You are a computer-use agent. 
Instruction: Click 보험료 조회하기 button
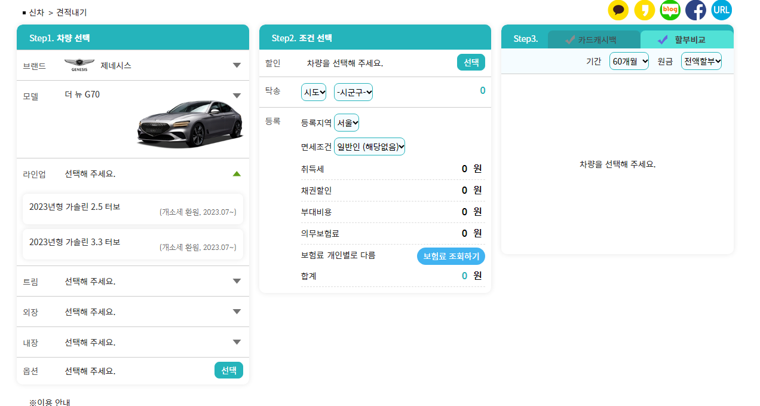pos(451,256)
